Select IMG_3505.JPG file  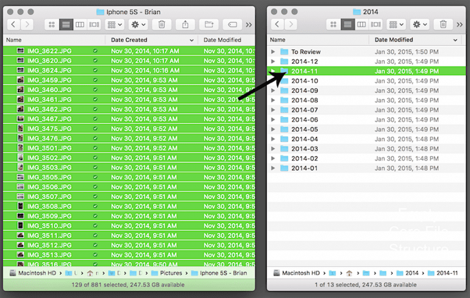[x=129, y=177]
